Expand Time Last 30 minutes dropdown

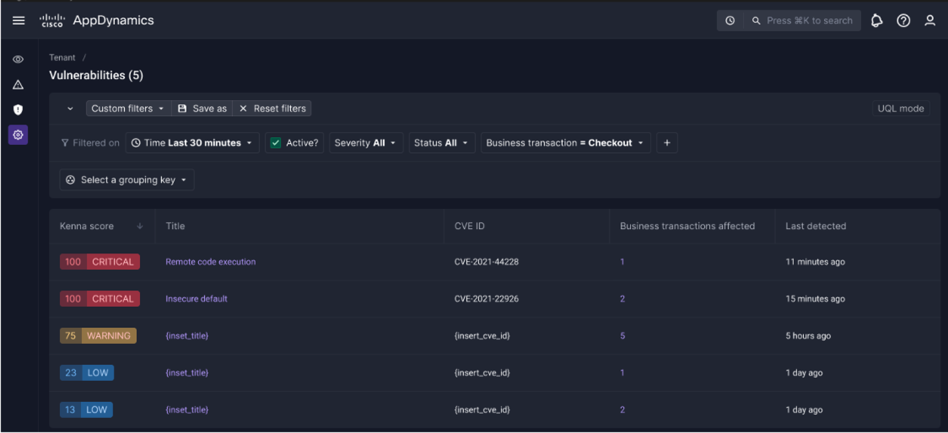pos(192,143)
